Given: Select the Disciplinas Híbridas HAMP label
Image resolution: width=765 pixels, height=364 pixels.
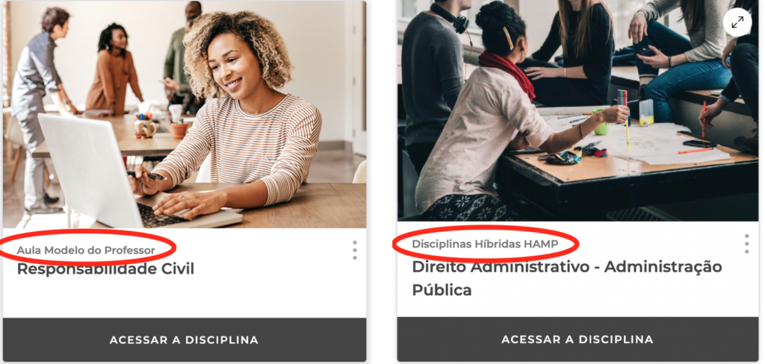Looking at the screenshot, I should pos(485,244).
